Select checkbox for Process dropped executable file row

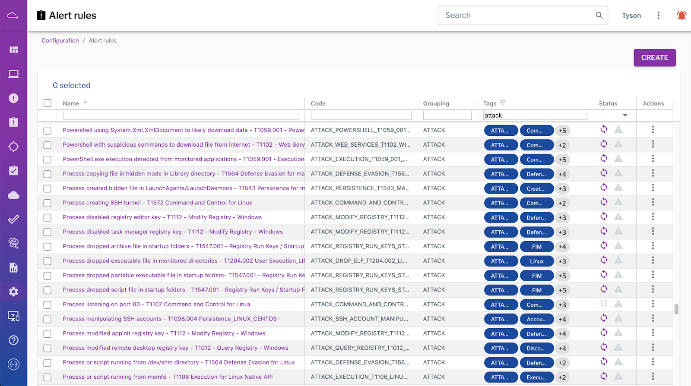click(48, 261)
